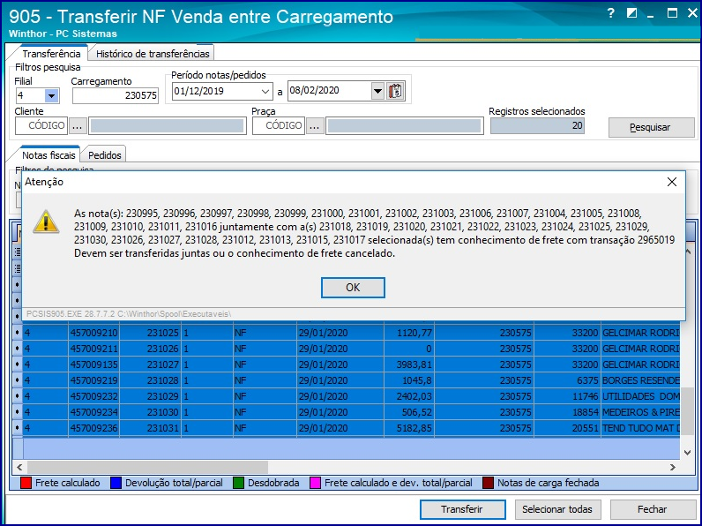Click horizontal scrollbar left arrow of grid
The image size is (702, 526).
pyautogui.click(x=19, y=467)
